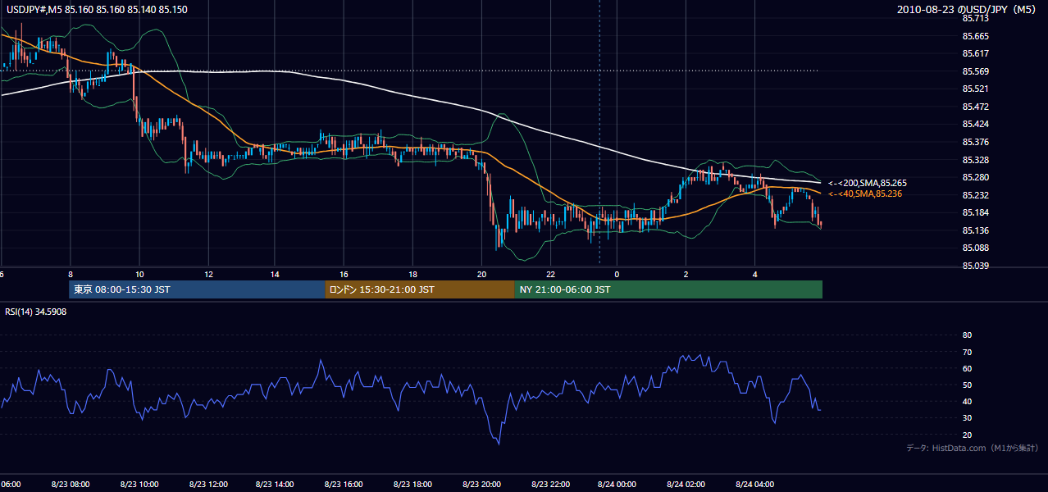Viewport: 1048px width, 492px height.
Task: Click the 8/23 10:00 time label
Action: click(139, 485)
